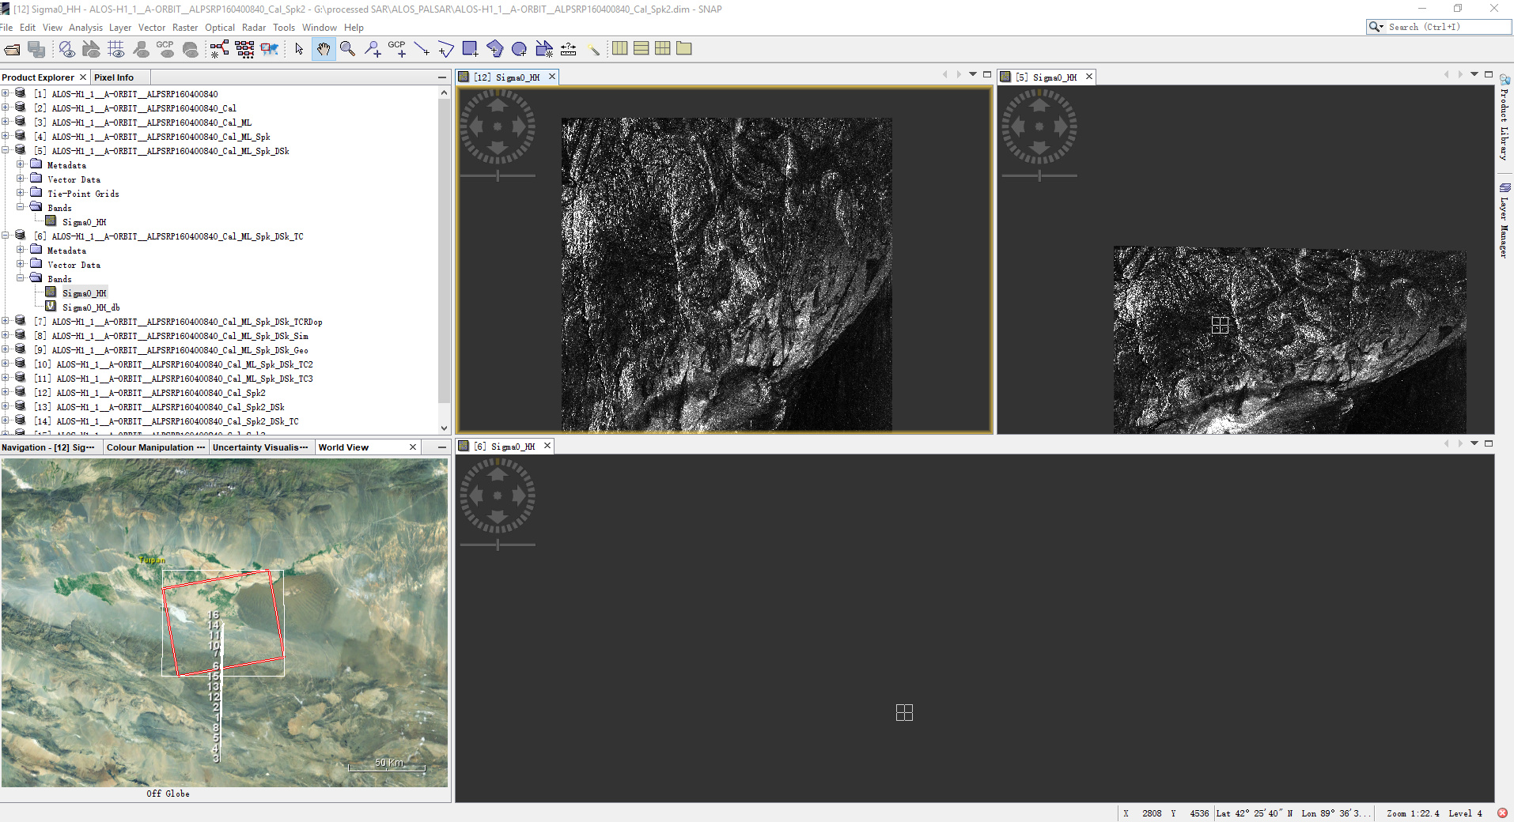
Task: Select the draw ellipse tool
Action: pos(519,50)
